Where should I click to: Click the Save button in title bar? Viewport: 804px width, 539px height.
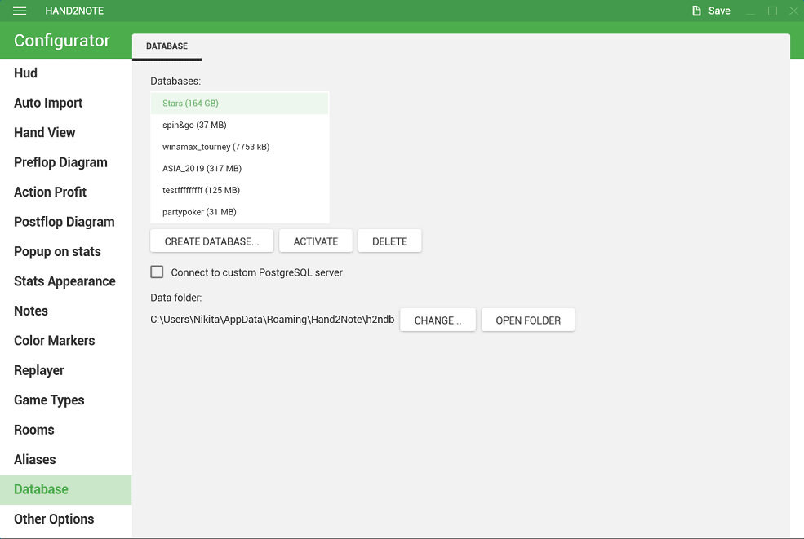[711, 11]
